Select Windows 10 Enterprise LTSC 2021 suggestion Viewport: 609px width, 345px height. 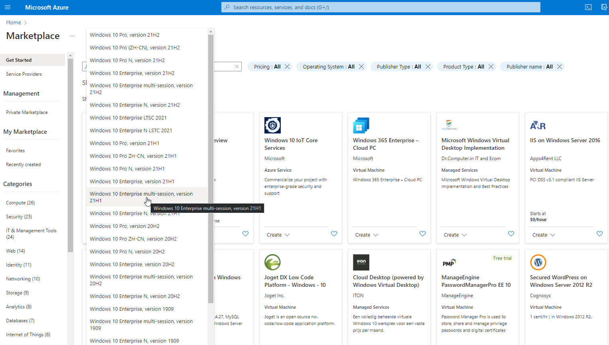tap(128, 118)
